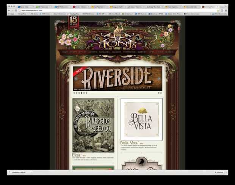Open PACKAGES in the site navigation
235x185 pixels.
[x=104, y=52]
